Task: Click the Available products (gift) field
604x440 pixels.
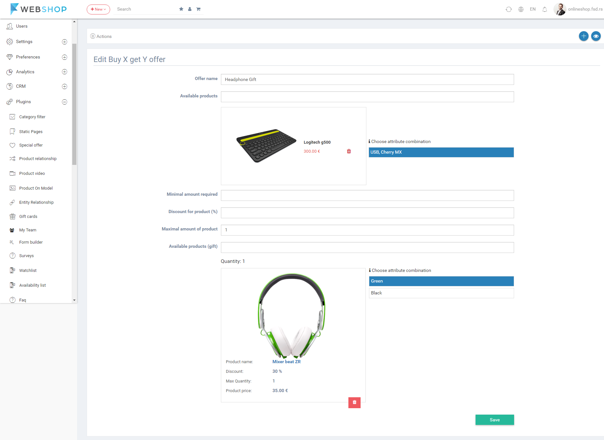Action: click(367, 247)
